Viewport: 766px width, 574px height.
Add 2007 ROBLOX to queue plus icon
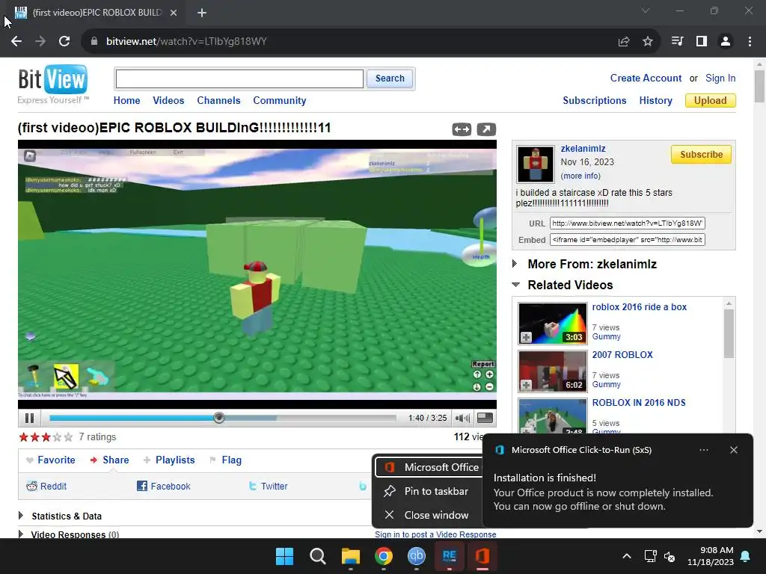[526, 385]
